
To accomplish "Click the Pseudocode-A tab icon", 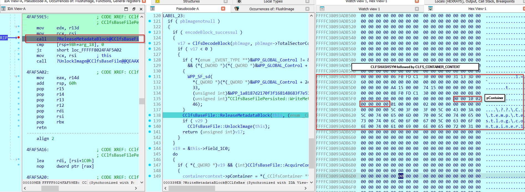I will click(x=152, y=9).
